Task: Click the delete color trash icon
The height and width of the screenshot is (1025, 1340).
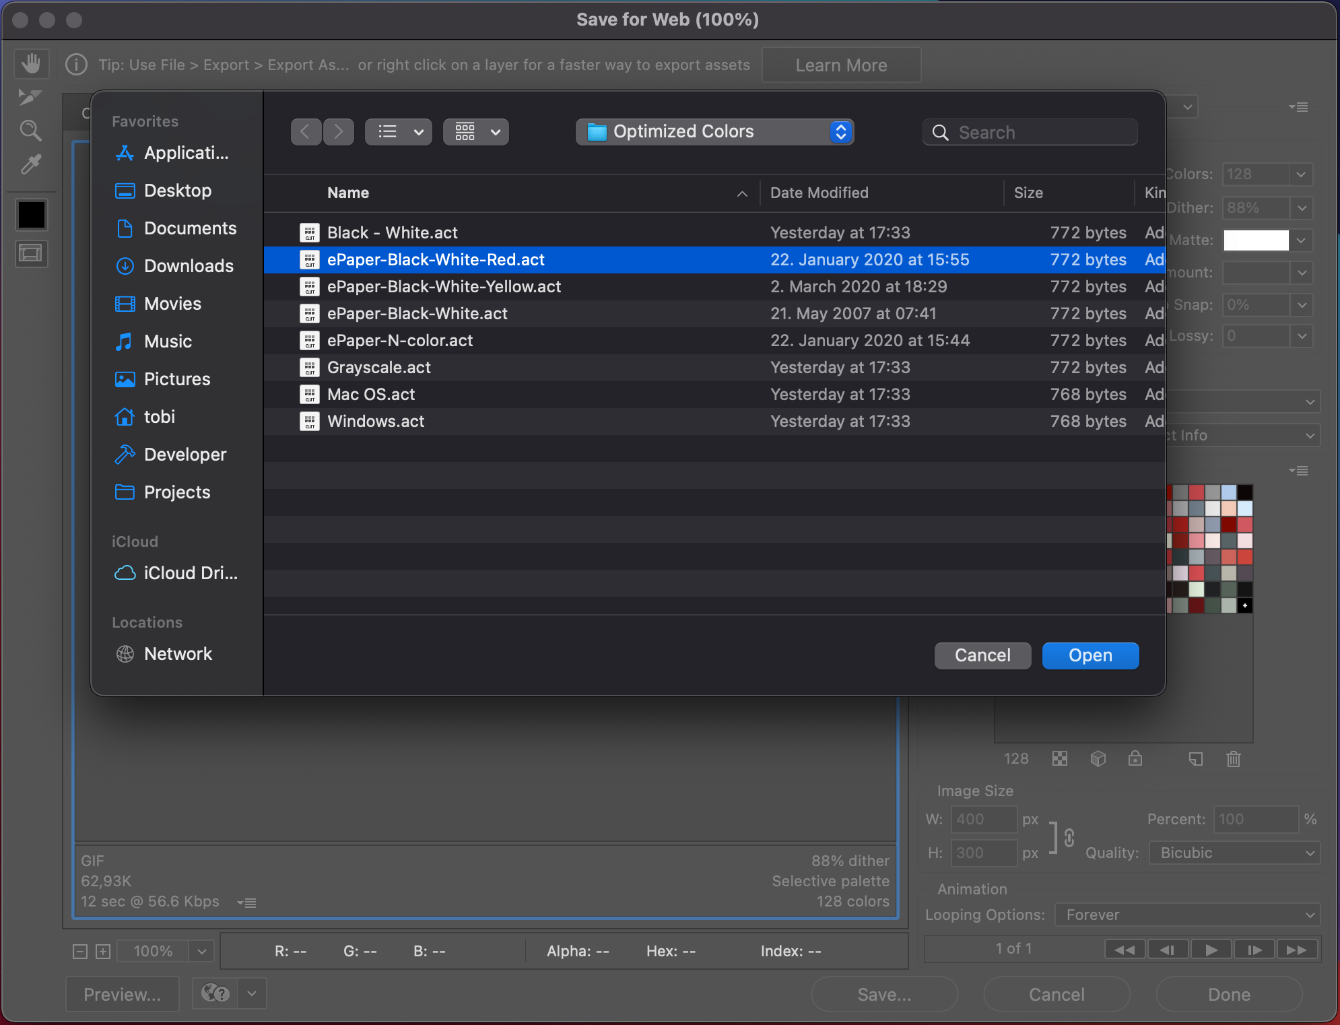Action: 1233,759
